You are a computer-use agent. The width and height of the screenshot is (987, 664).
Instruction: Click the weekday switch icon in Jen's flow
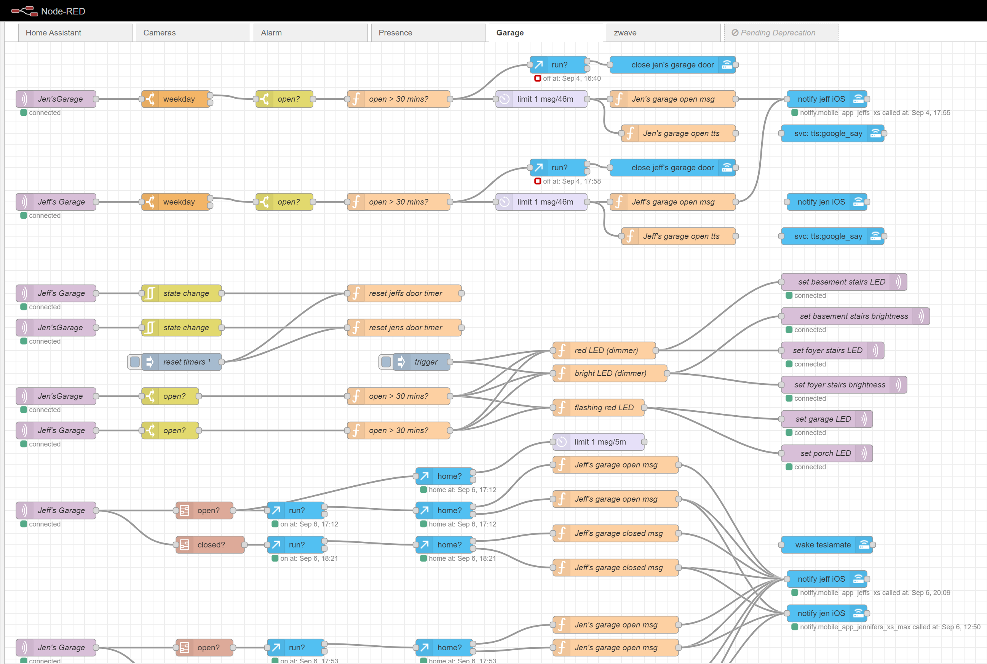click(150, 99)
